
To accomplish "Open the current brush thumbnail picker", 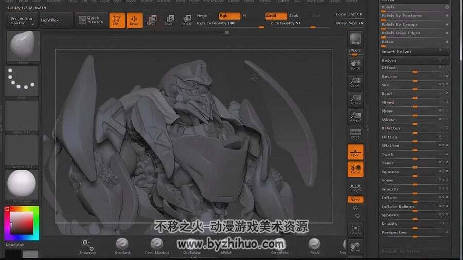I will [23, 47].
